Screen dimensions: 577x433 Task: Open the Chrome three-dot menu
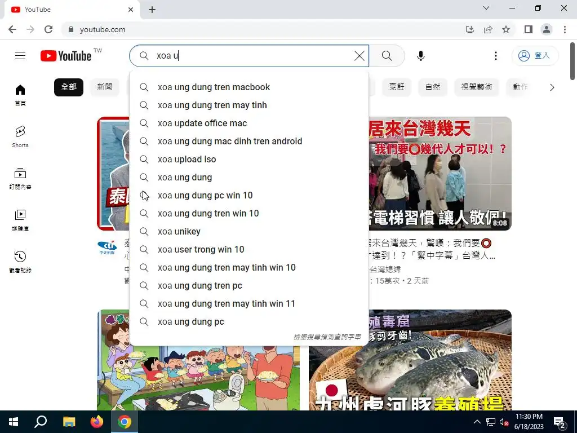click(x=565, y=29)
